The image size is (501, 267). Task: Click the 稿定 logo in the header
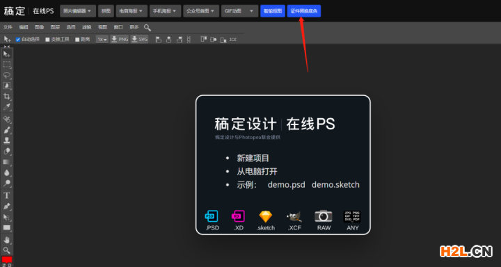point(15,11)
